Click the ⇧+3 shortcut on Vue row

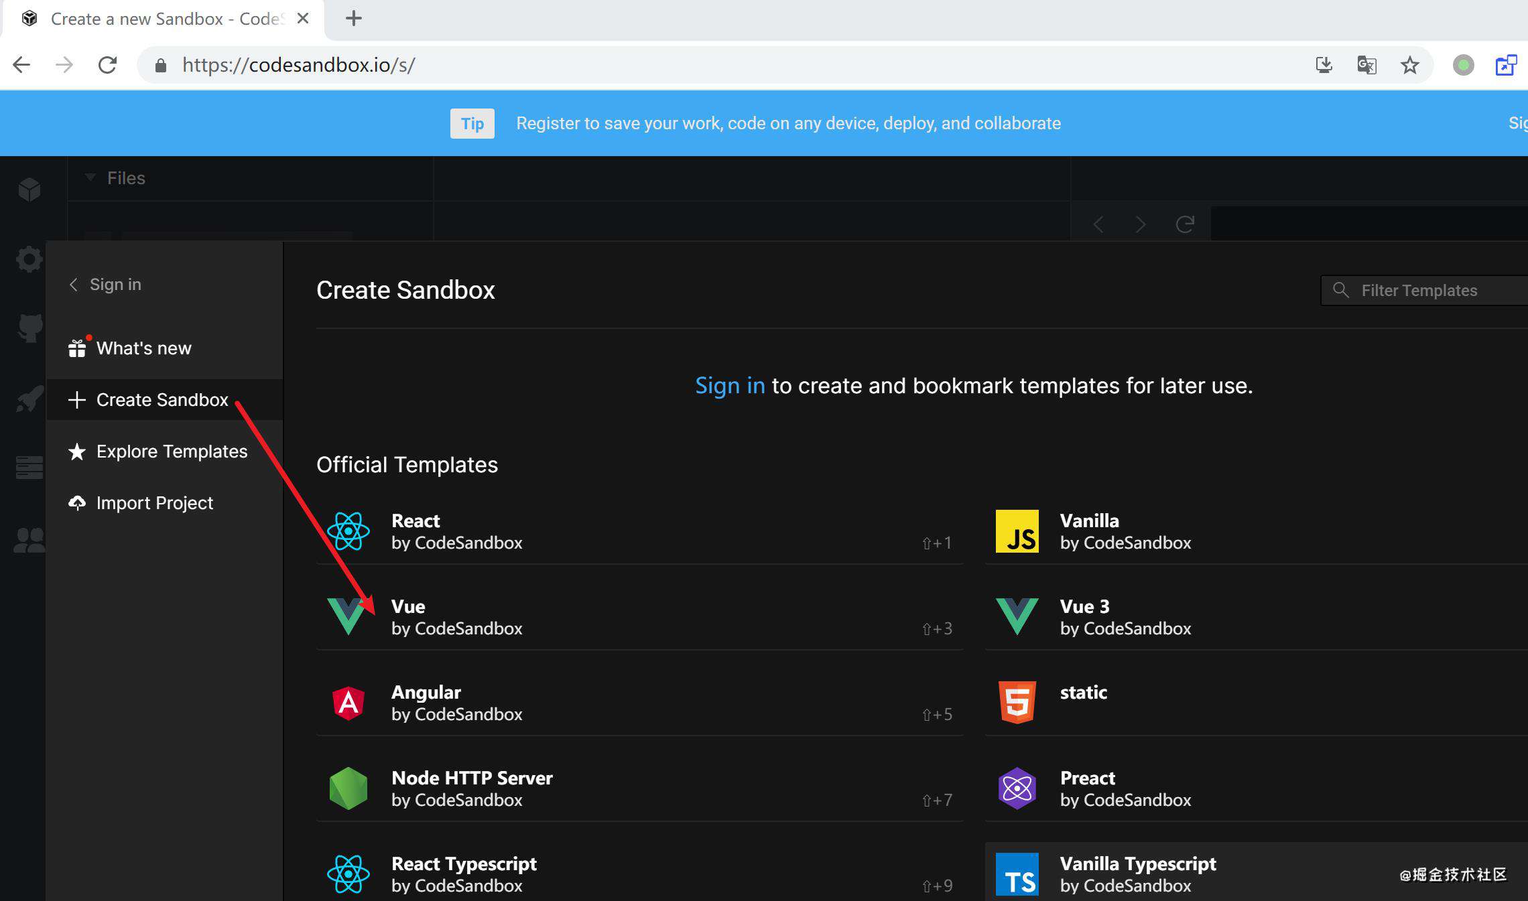click(x=937, y=629)
